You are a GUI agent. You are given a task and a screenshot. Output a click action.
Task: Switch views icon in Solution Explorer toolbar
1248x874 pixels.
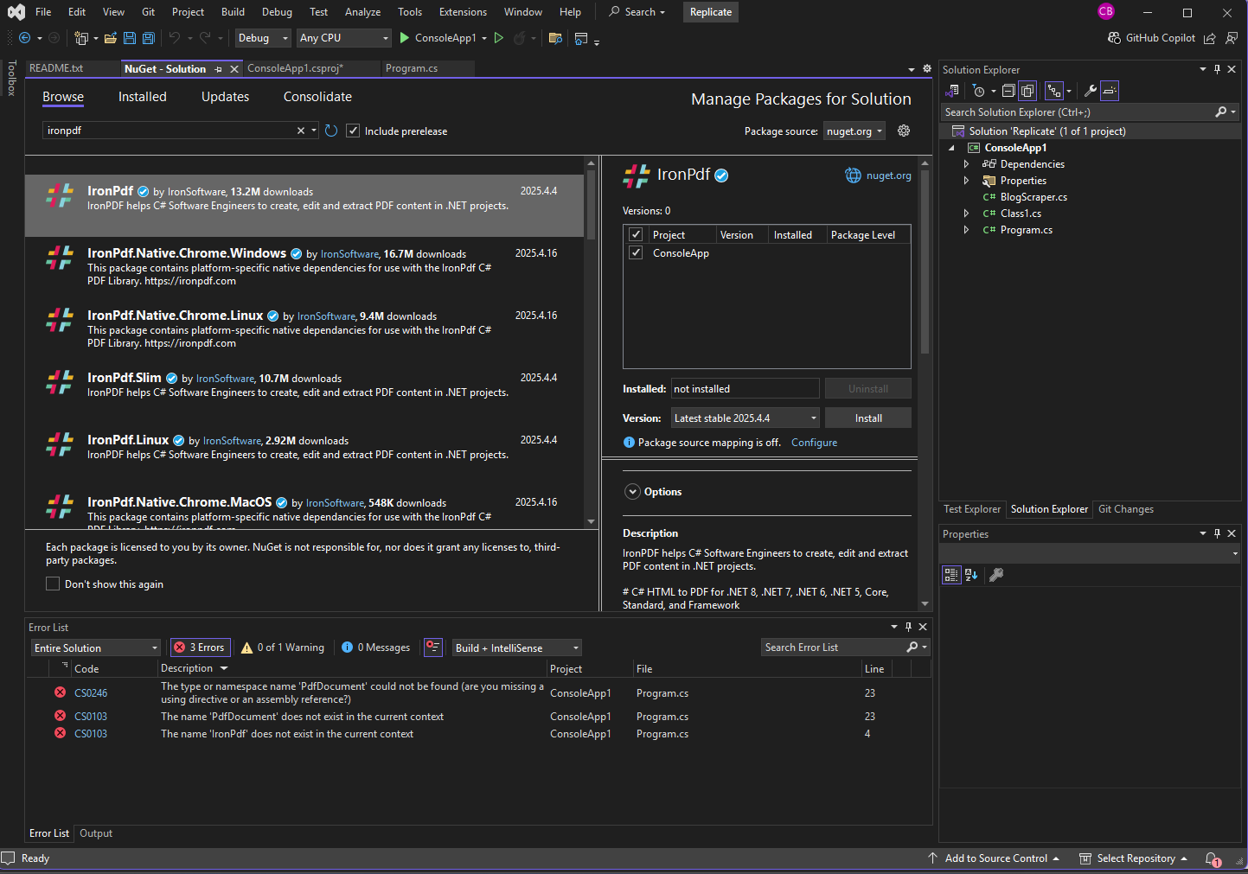click(953, 91)
